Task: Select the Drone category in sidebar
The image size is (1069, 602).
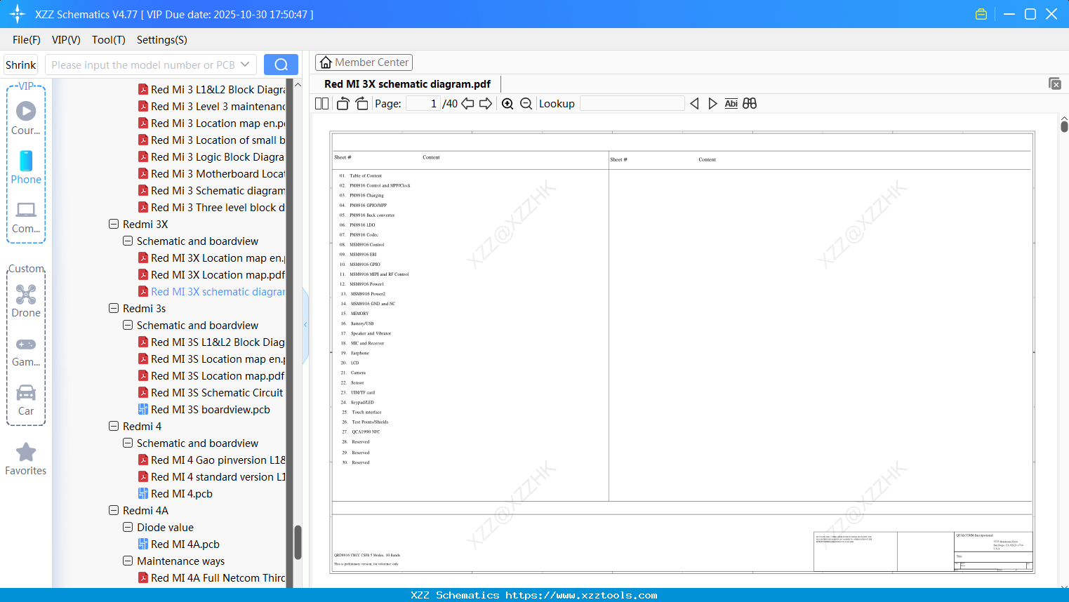Action: point(26,295)
